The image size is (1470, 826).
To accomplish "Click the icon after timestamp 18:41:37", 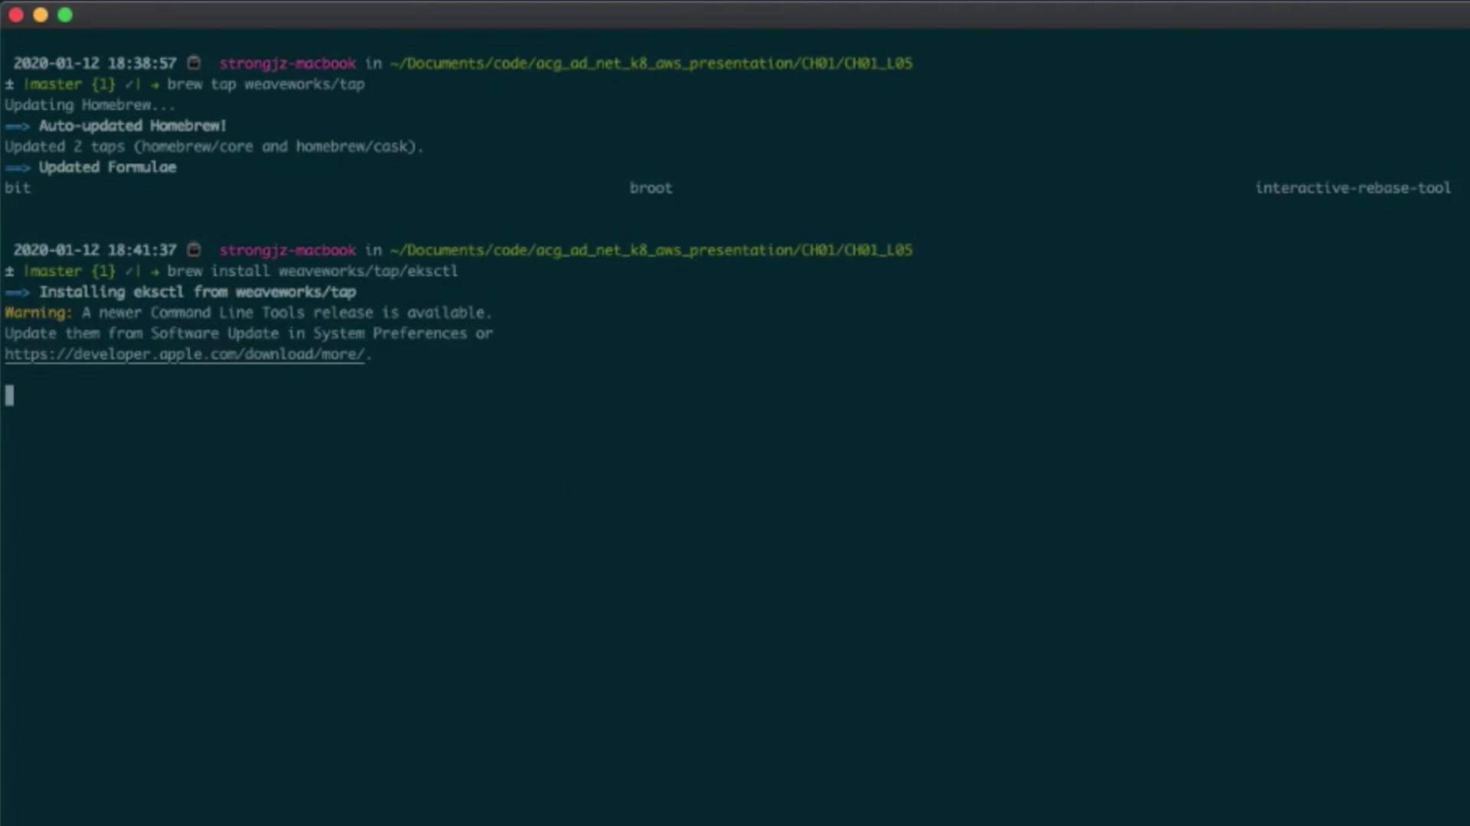I will (x=194, y=249).
